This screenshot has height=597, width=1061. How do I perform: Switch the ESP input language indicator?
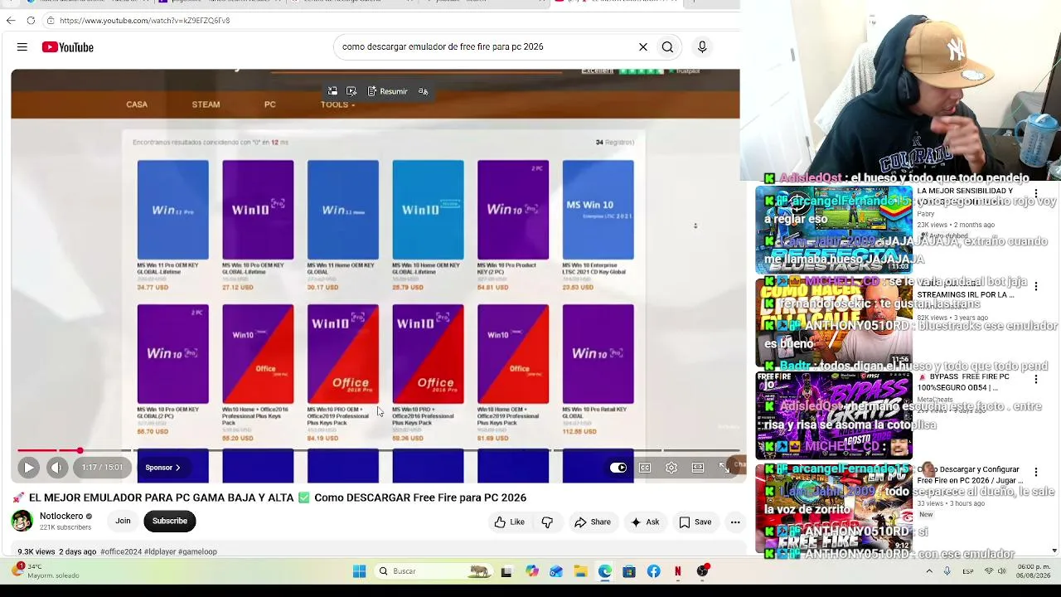point(968,571)
